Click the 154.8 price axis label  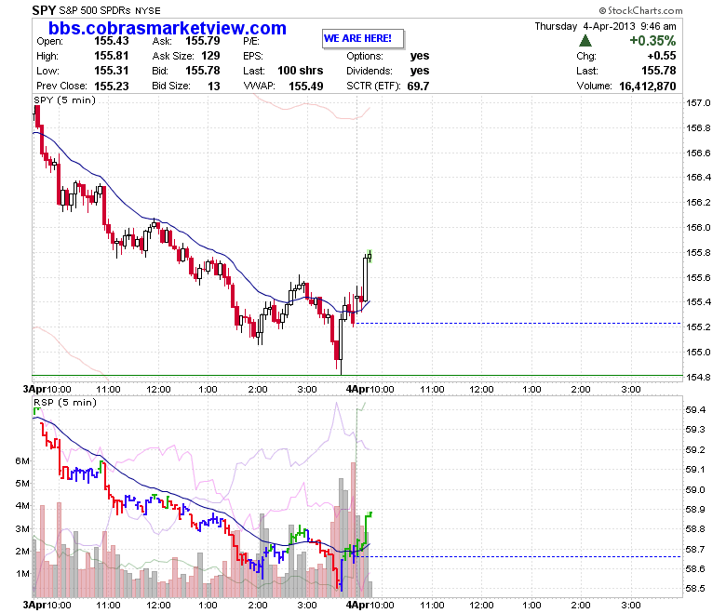coord(698,377)
